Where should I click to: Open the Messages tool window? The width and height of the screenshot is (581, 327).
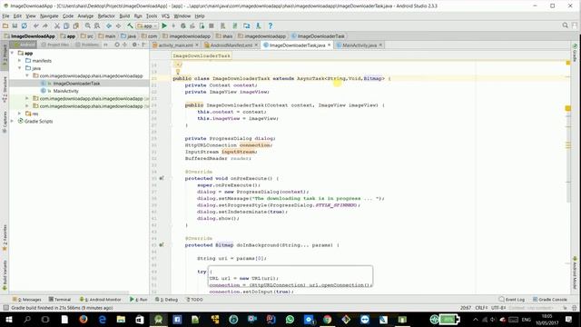coord(26,299)
